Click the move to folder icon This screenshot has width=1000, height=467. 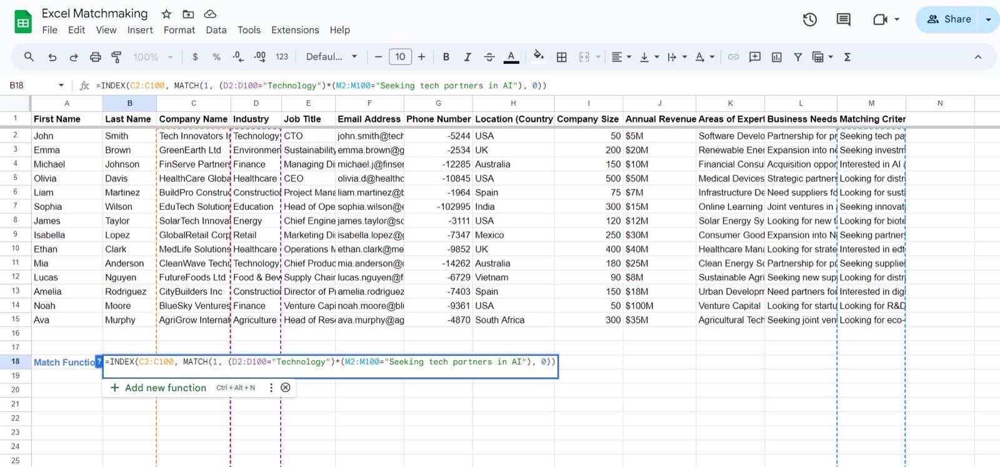pos(188,14)
